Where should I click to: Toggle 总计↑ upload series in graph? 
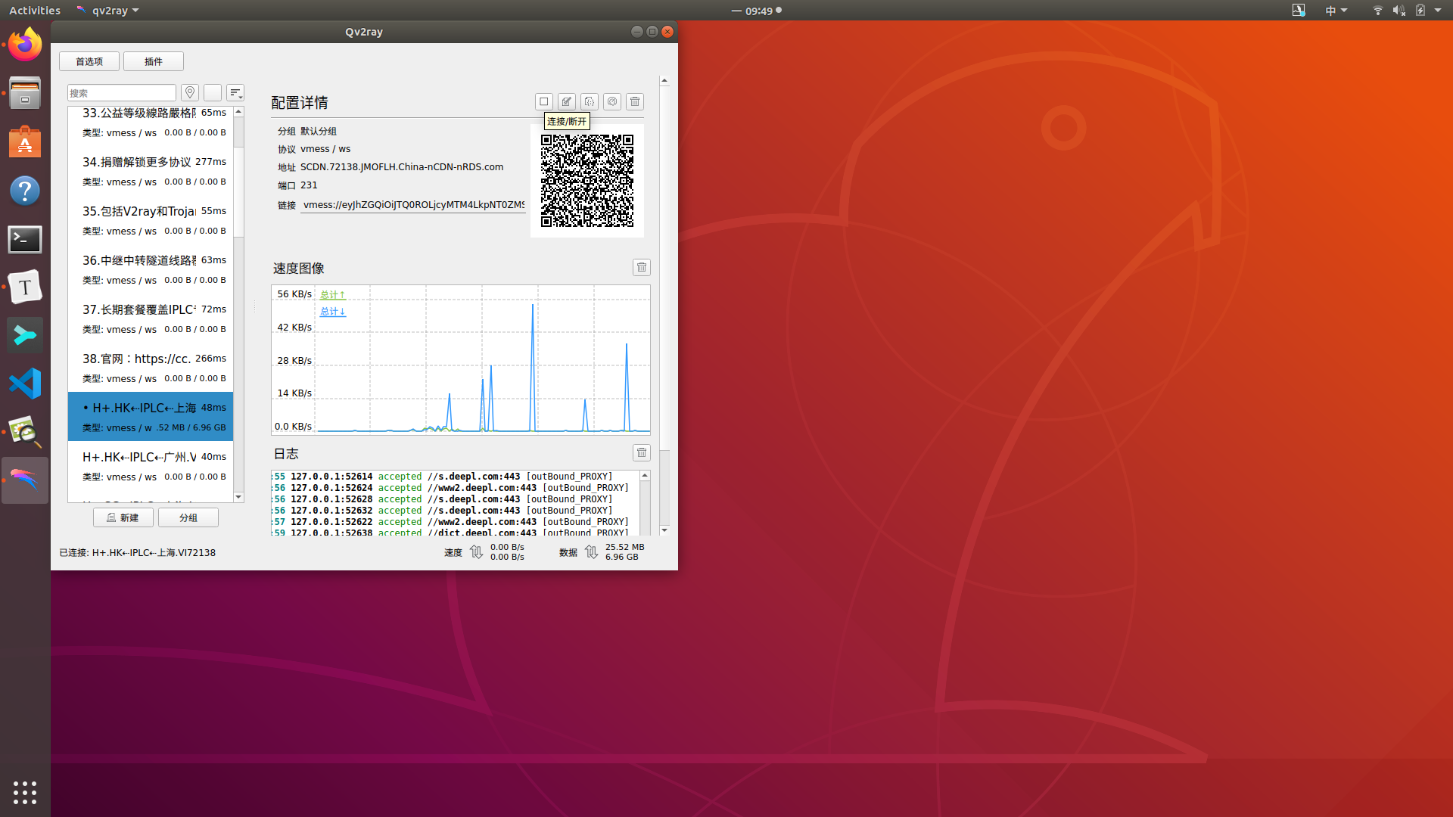pos(332,294)
